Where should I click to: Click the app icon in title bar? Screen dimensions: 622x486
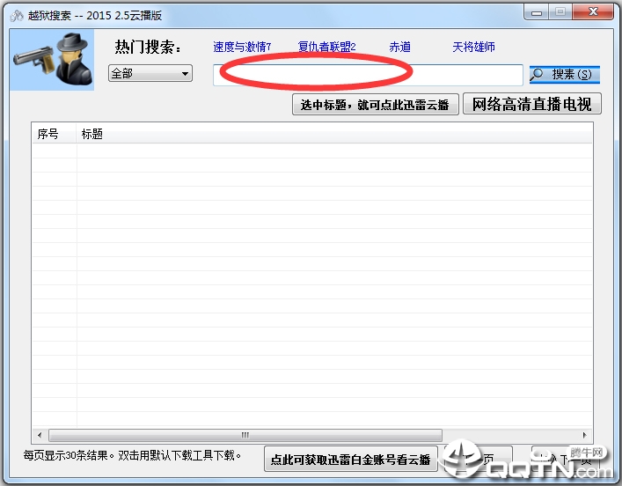17,16
